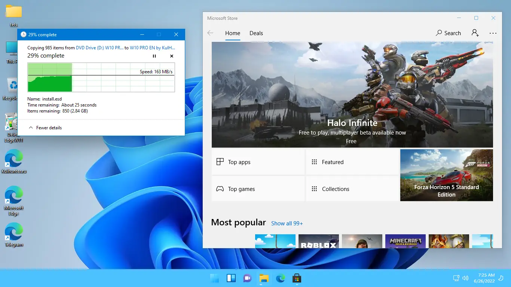Go back in Microsoft Store
511x287 pixels.
point(210,33)
